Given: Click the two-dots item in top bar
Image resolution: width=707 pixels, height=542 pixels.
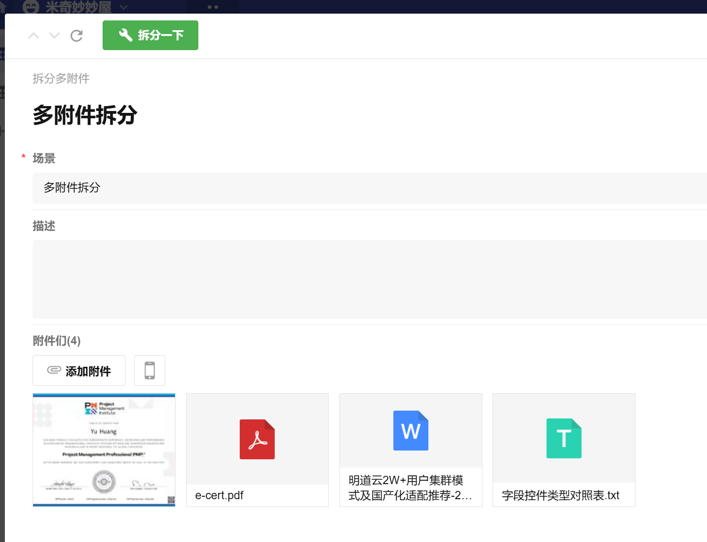Looking at the screenshot, I should pos(212,7).
